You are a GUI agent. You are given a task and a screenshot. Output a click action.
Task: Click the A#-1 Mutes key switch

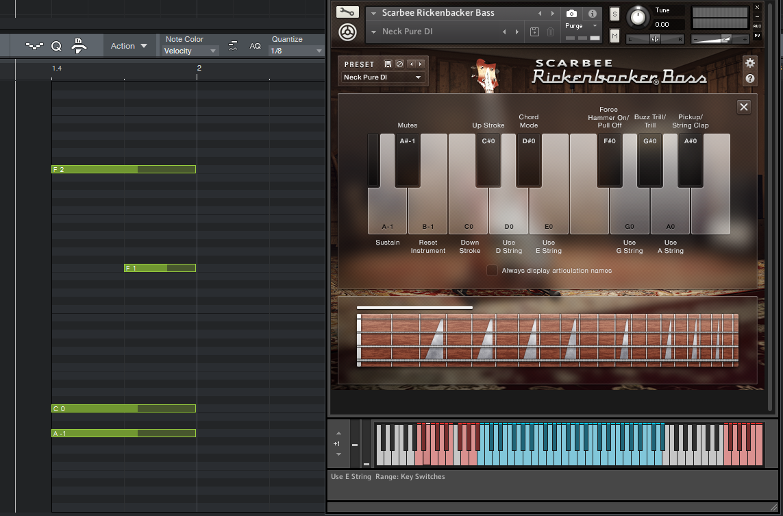[x=407, y=160]
